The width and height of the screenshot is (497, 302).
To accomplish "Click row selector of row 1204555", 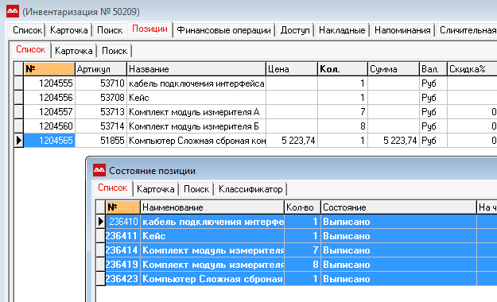I will tap(19, 83).
